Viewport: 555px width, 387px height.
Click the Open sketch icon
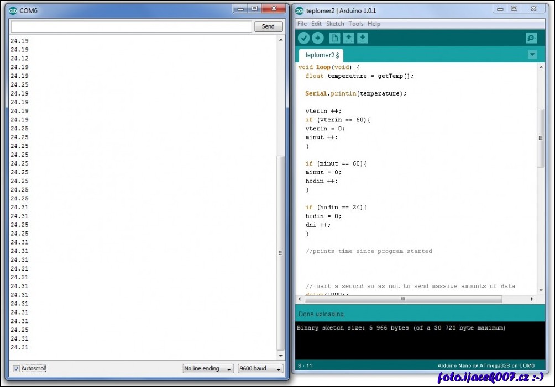point(348,38)
